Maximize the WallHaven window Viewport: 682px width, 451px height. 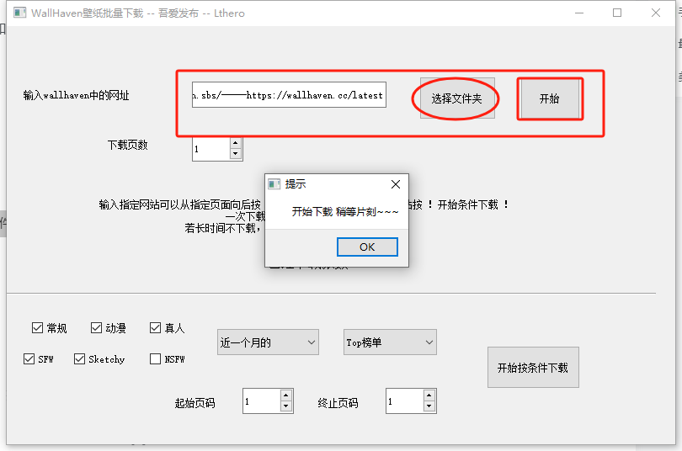coord(617,13)
